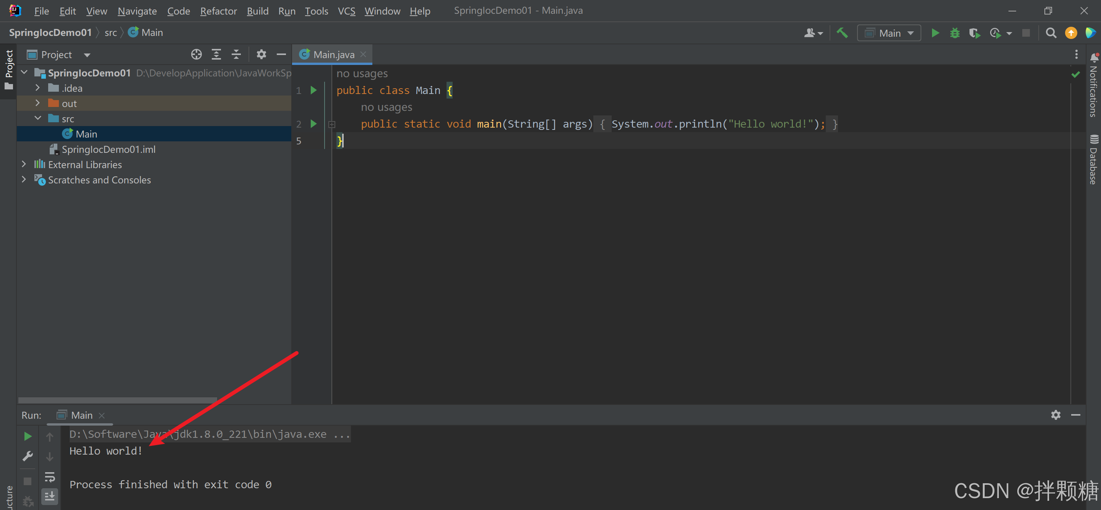1101x510 pixels.
Task: Expand External Libraries tree node
Action: [x=24, y=164]
